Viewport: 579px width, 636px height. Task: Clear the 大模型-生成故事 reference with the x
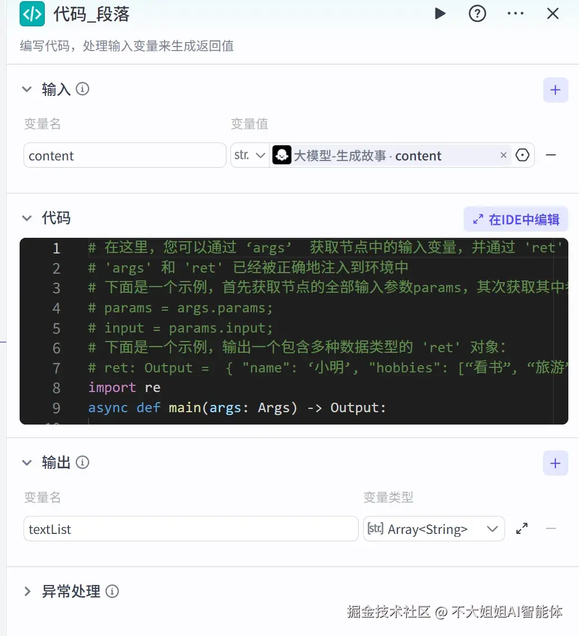[503, 155]
